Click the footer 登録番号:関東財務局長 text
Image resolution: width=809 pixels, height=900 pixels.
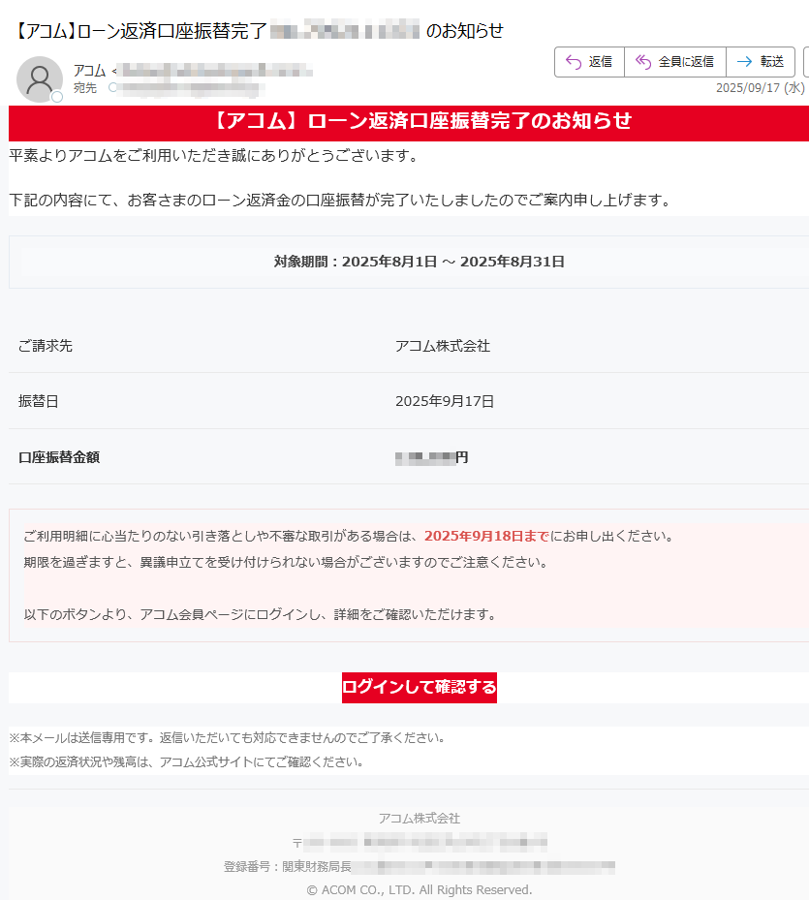(288, 867)
